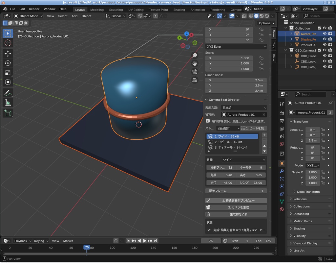Viewport: 336px width, 263px height.
Task: Open the Tool properties tab icon
Action: [282, 104]
